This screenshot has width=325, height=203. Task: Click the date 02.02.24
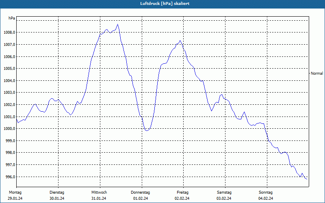pos(182,199)
